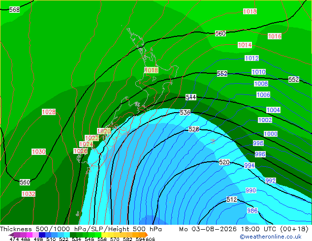
Task: Click the red 1026 isobar label
Action: click(x=80, y=151)
